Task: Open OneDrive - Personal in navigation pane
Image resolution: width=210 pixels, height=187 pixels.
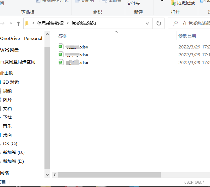Action: click(x=21, y=39)
